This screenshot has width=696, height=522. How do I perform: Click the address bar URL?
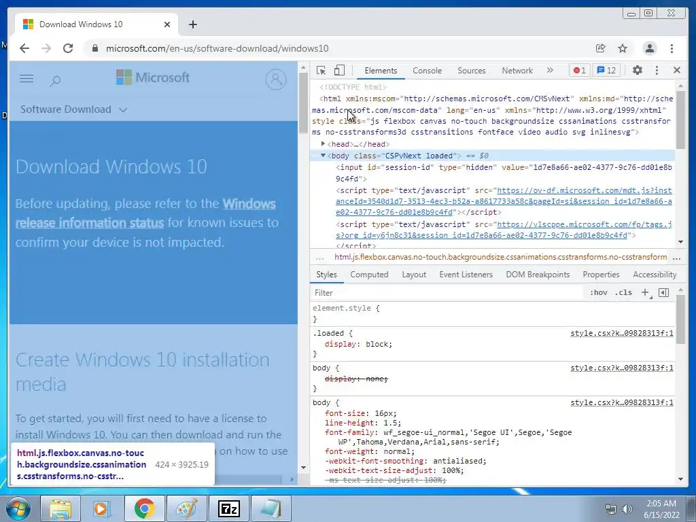(217, 48)
